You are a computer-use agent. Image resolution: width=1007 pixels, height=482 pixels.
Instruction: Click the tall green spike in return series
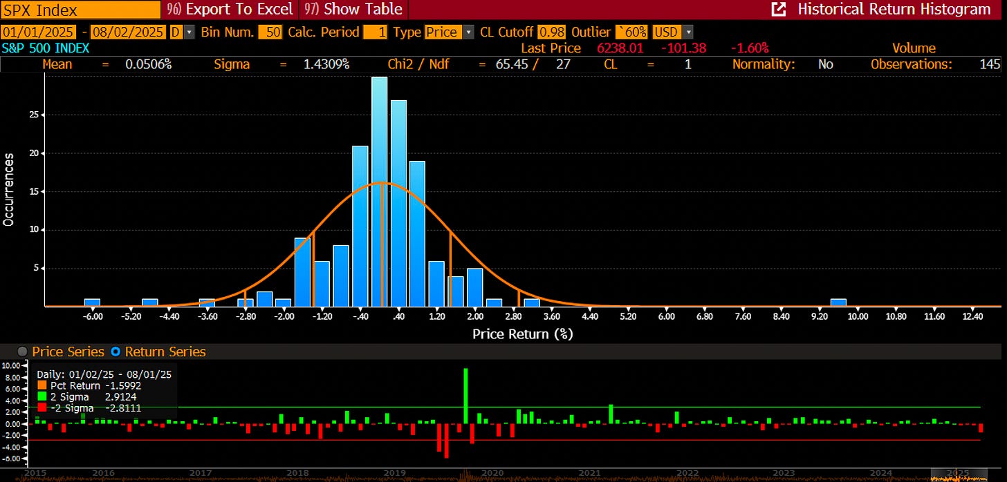click(465, 396)
